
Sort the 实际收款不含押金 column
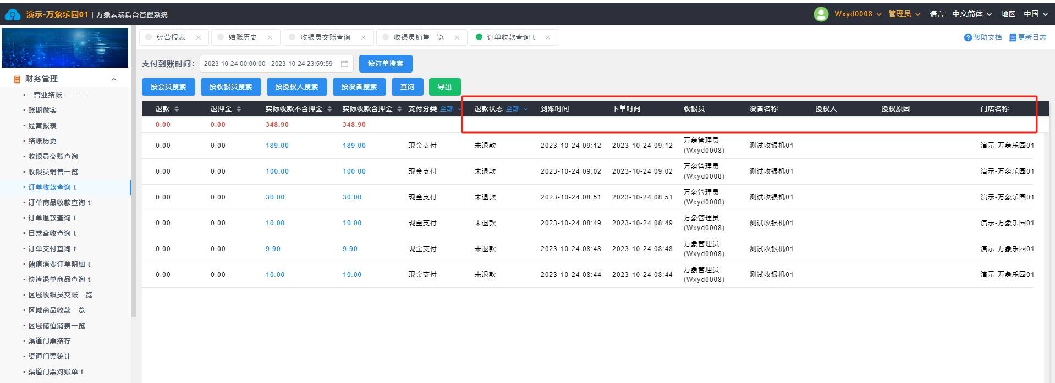[x=329, y=109]
